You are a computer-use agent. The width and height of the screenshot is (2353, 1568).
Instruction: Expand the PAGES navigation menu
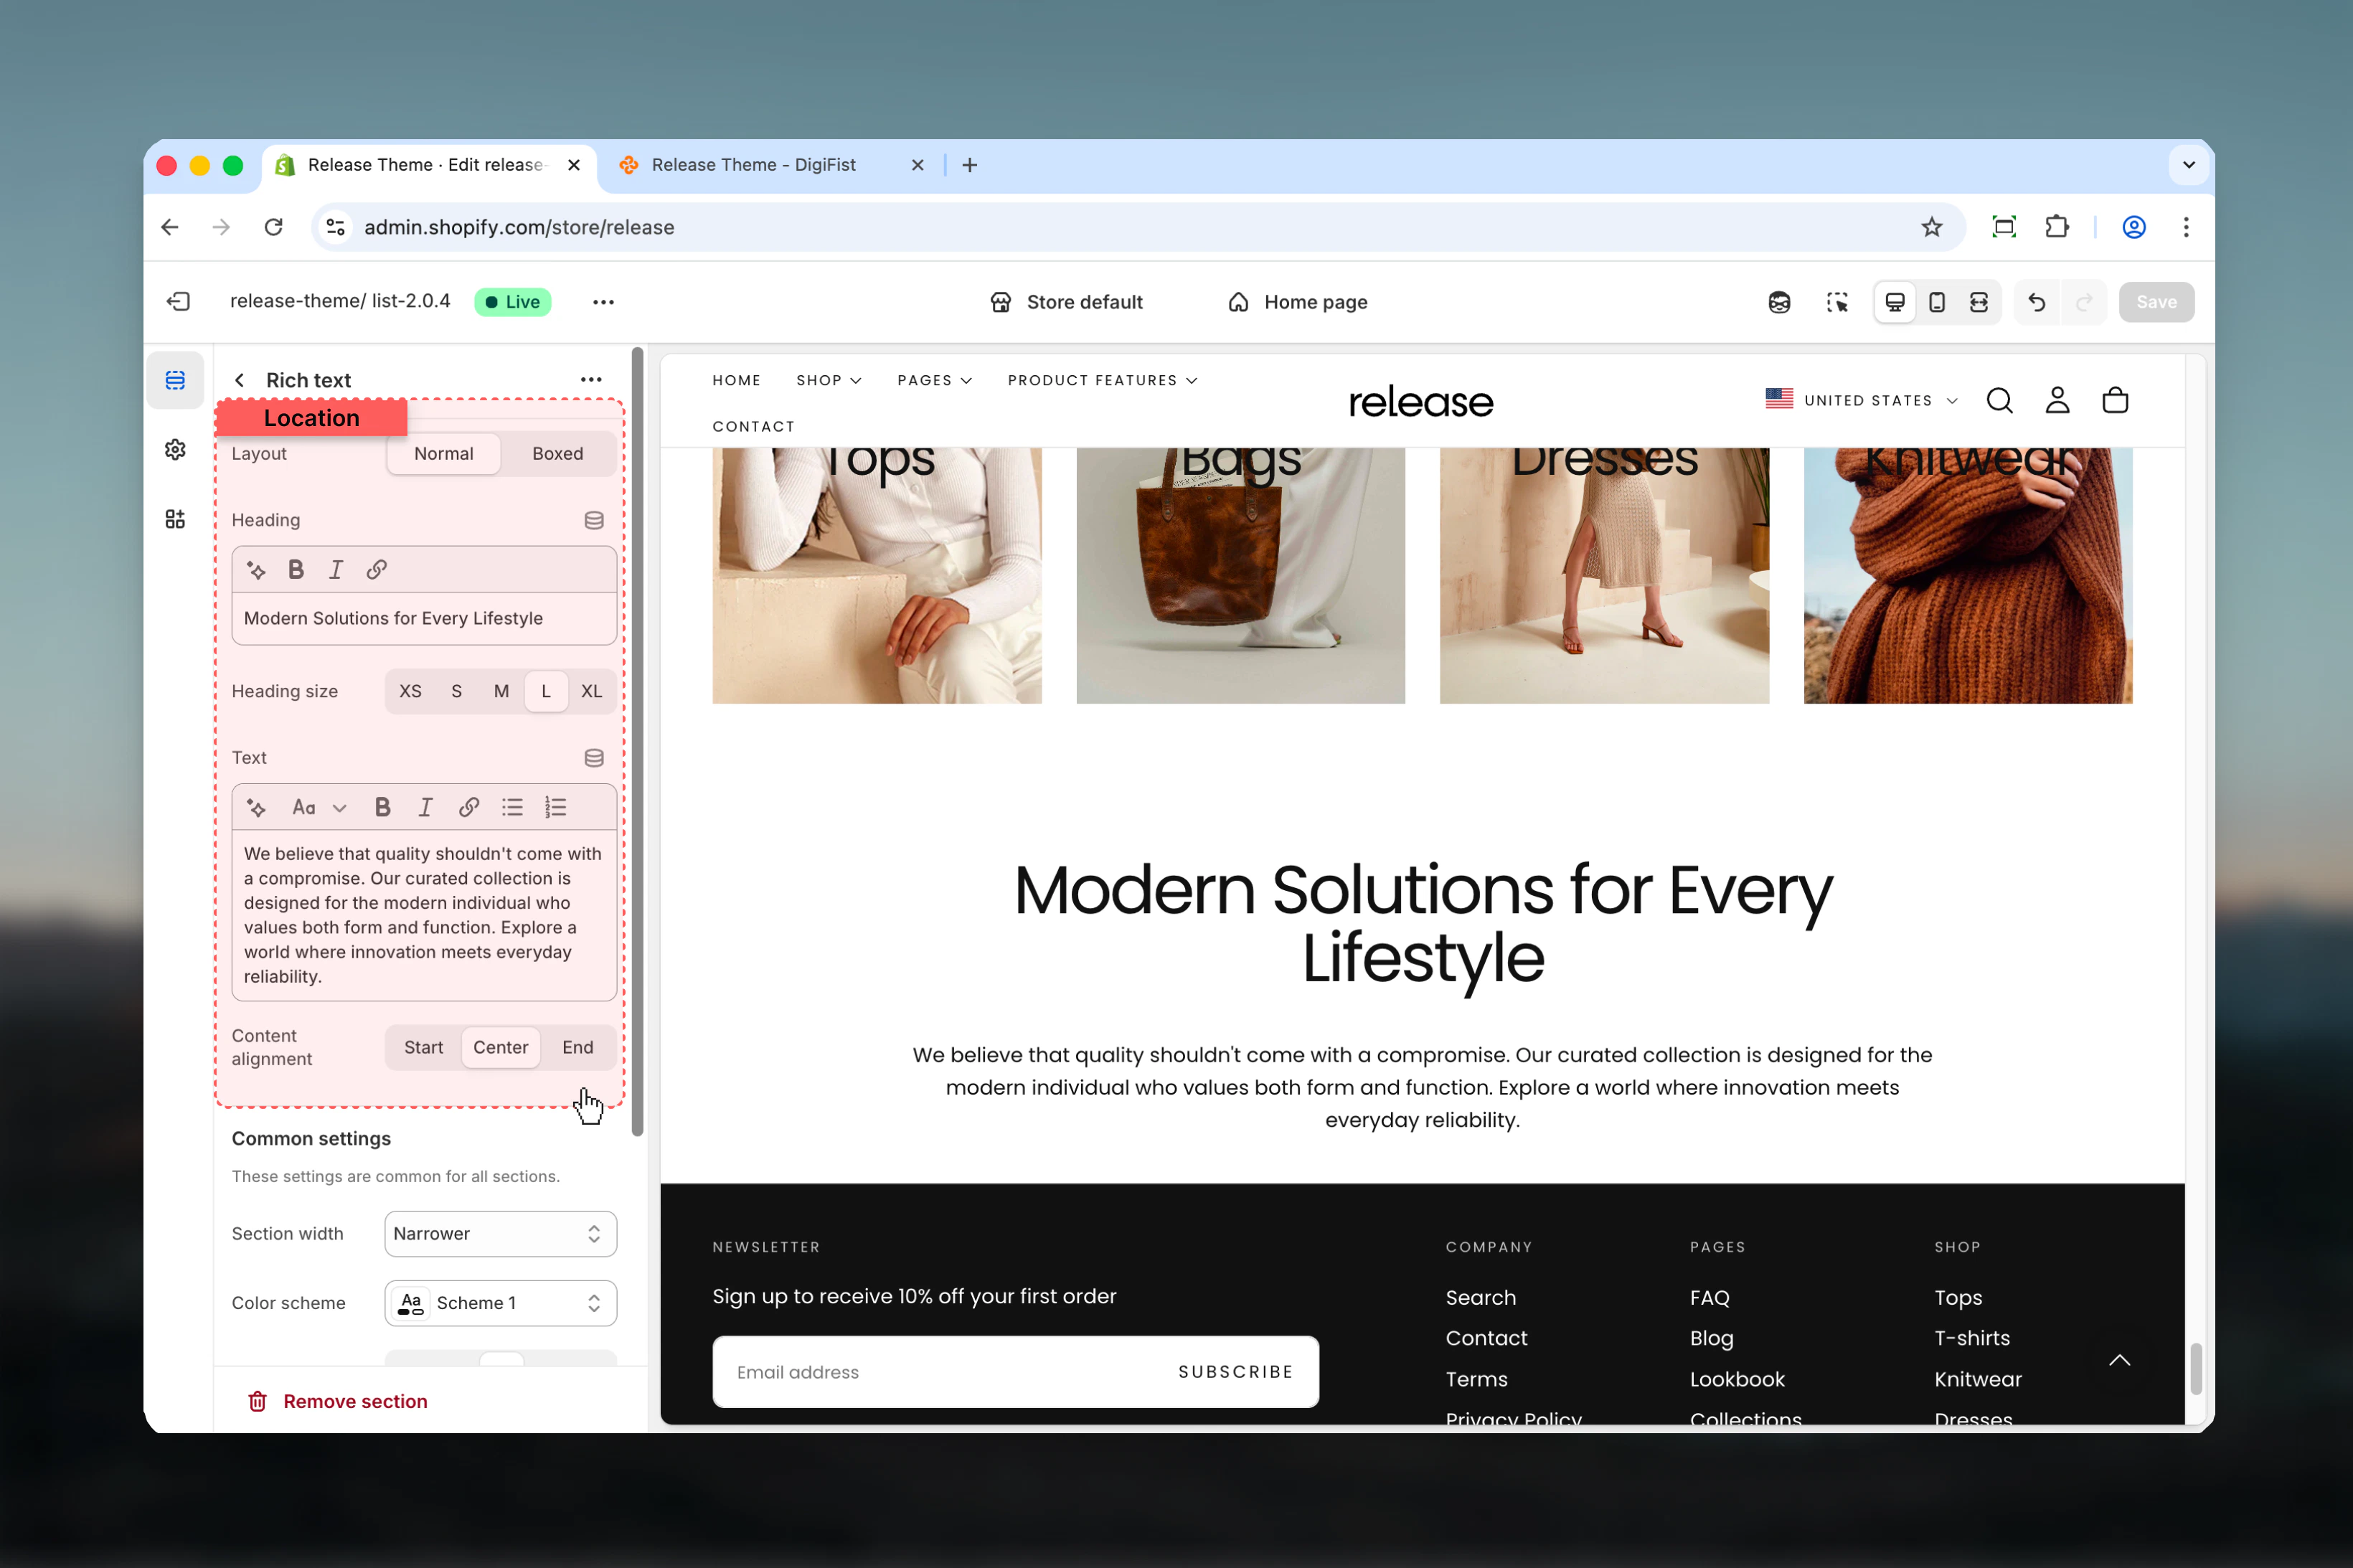pos(935,381)
